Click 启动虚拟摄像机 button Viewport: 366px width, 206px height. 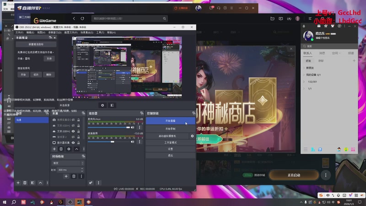click(167, 136)
